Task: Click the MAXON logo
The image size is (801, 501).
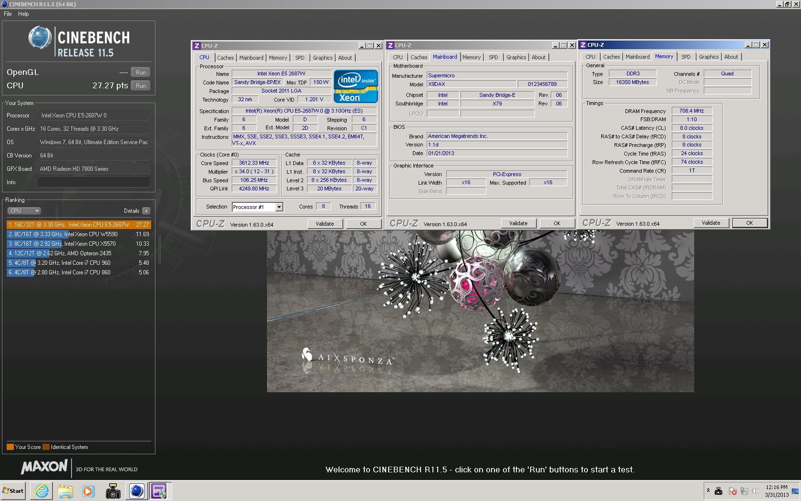Action: 44,467
